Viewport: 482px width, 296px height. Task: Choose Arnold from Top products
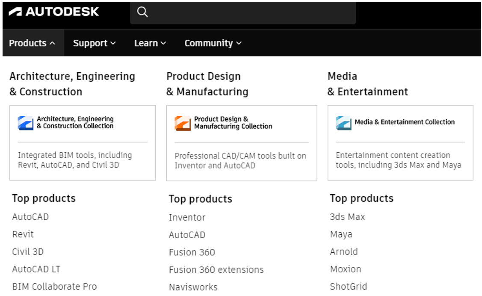(344, 252)
